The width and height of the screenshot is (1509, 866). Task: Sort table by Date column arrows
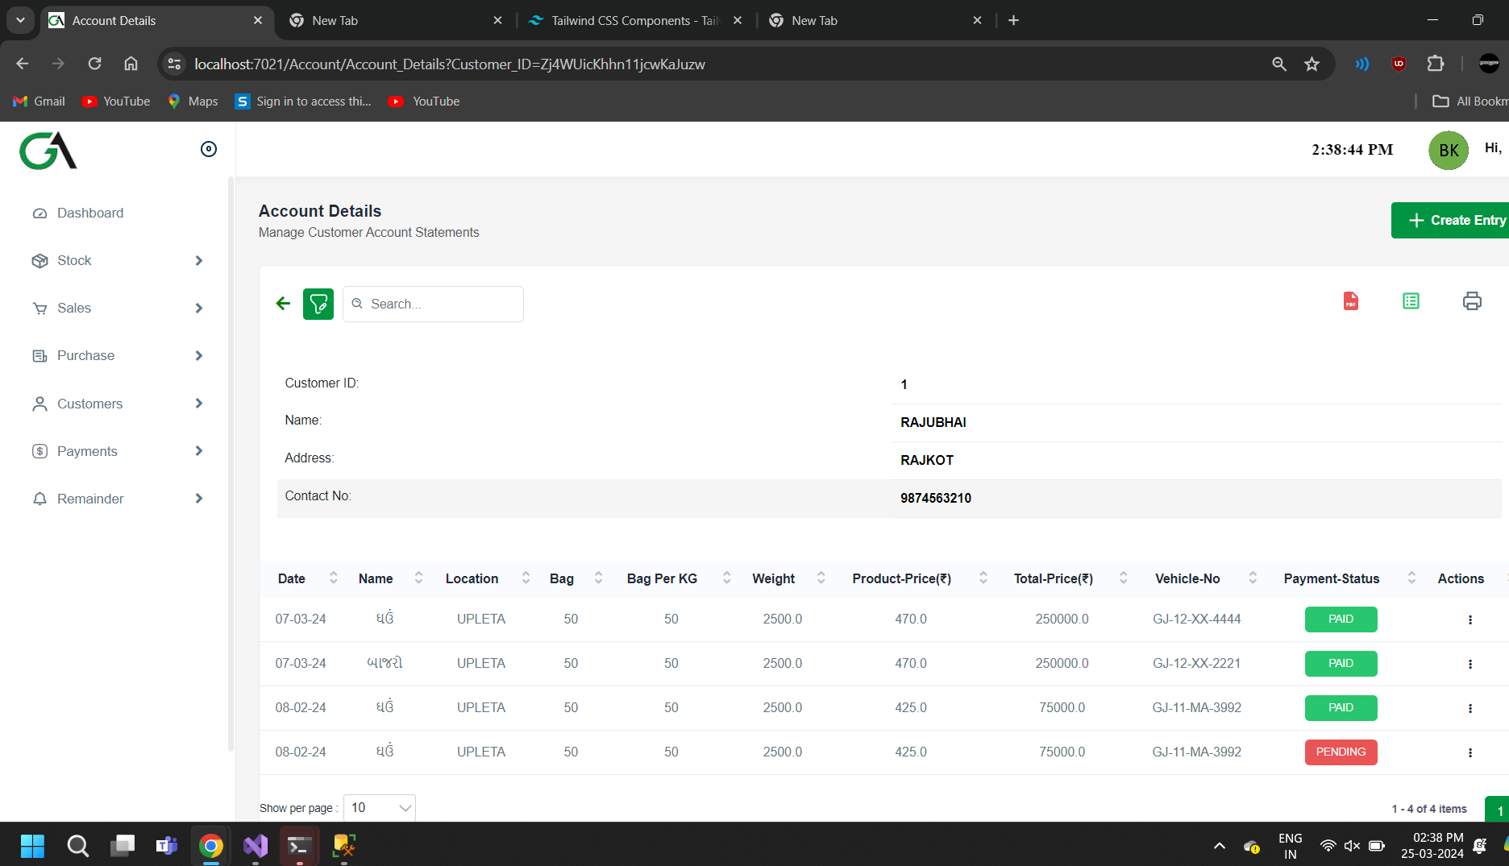(x=334, y=578)
